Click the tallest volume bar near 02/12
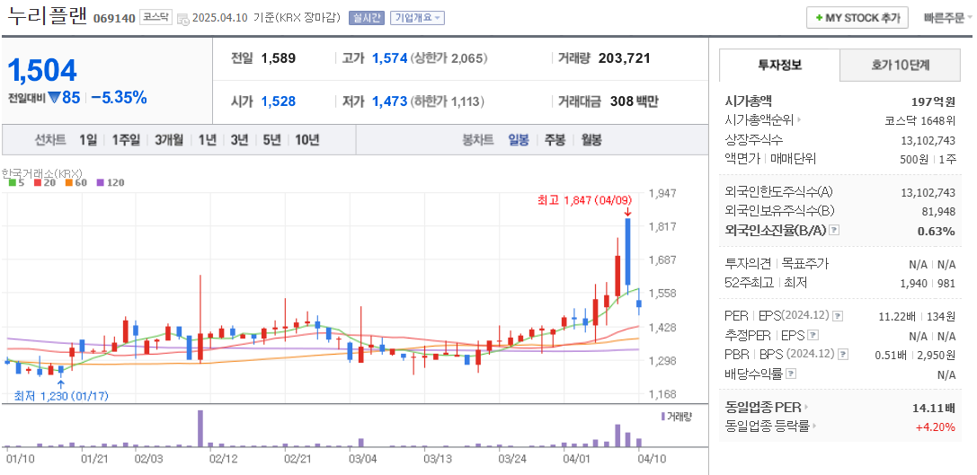The height and width of the screenshot is (475, 977). [x=200, y=428]
